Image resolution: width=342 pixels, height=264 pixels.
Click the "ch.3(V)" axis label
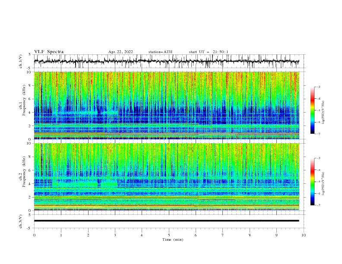click(x=21, y=221)
